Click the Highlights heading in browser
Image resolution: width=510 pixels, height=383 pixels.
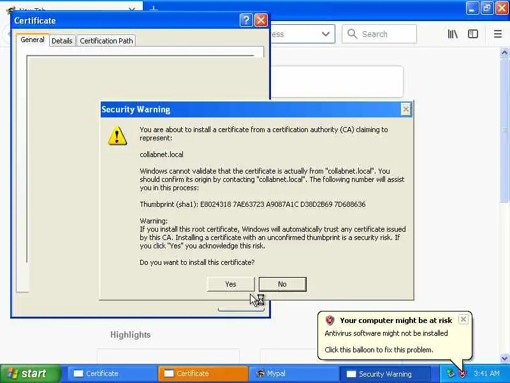[130, 334]
